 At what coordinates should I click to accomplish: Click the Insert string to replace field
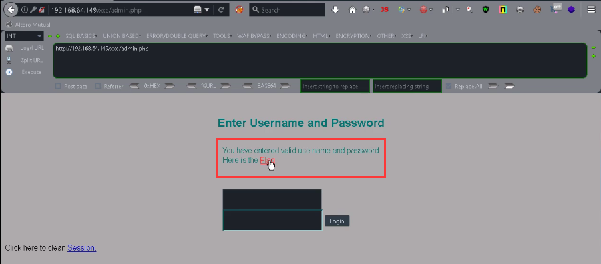coord(335,86)
